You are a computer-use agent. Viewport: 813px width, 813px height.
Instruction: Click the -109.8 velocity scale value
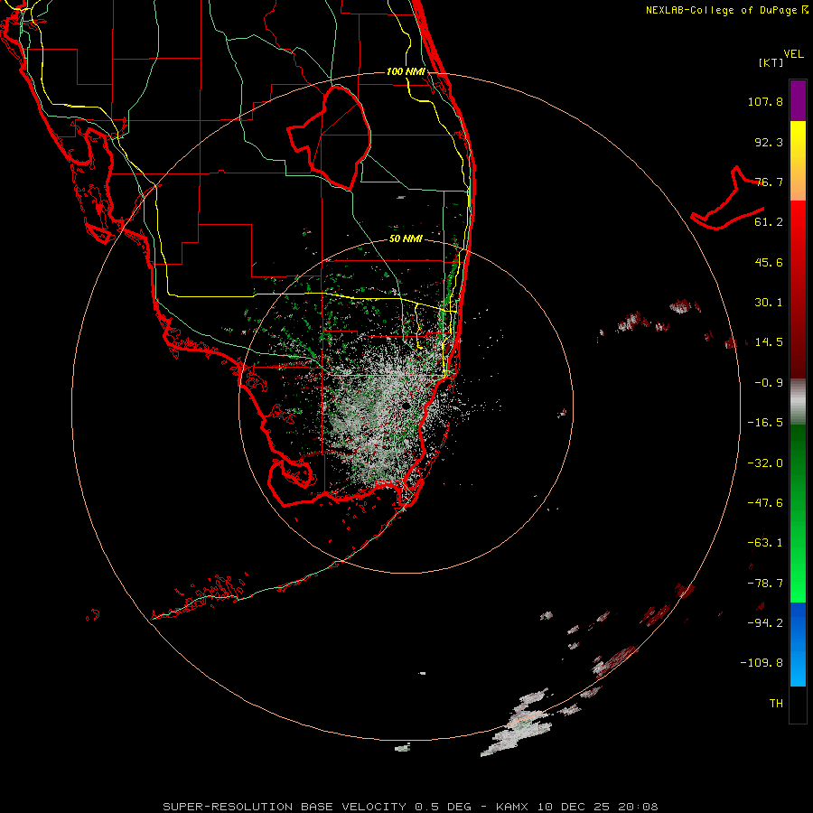click(762, 663)
